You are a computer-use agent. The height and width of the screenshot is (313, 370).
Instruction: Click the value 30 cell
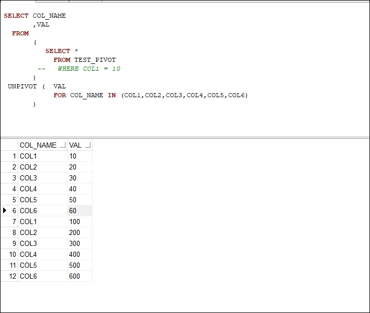click(80, 178)
